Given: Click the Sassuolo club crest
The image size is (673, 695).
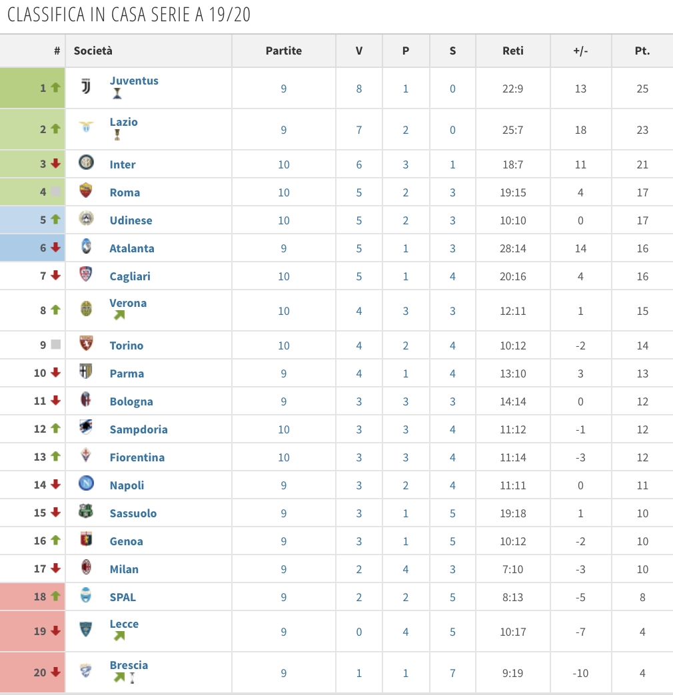Looking at the screenshot, I should click(x=86, y=512).
